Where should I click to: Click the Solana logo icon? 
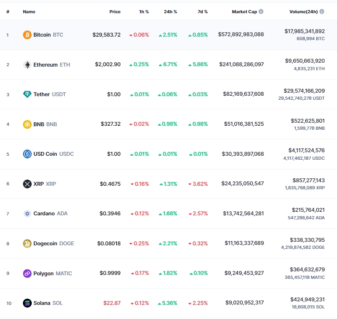(27, 303)
